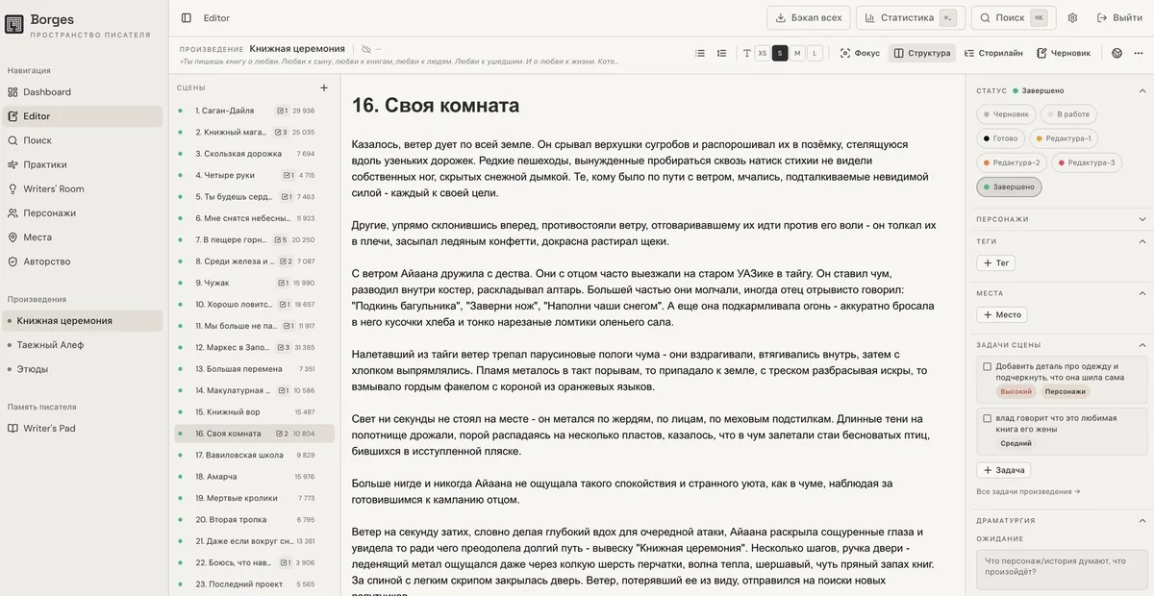Click the Бэкап всех button
1154x596 pixels.
[x=809, y=17]
